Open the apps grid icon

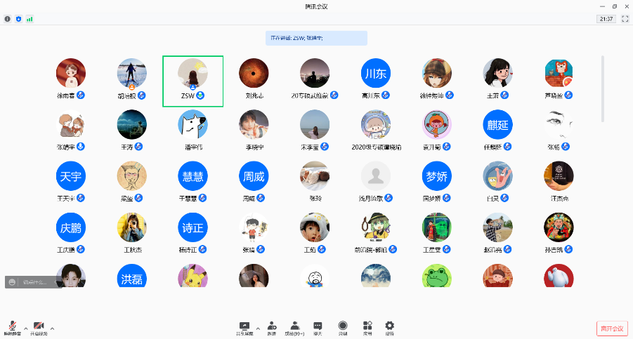pyautogui.click(x=367, y=327)
